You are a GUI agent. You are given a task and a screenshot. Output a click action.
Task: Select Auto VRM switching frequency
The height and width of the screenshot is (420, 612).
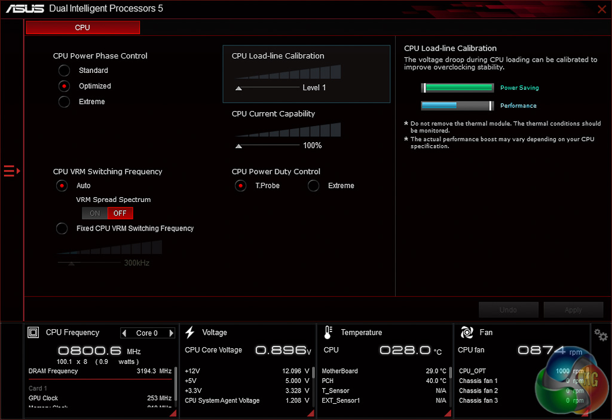pyautogui.click(x=62, y=186)
